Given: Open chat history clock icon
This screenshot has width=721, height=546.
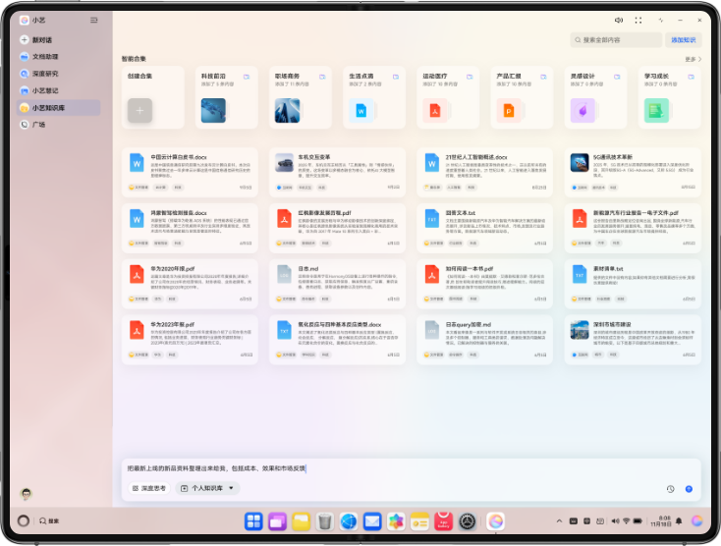Looking at the screenshot, I should pyautogui.click(x=671, y=489).
